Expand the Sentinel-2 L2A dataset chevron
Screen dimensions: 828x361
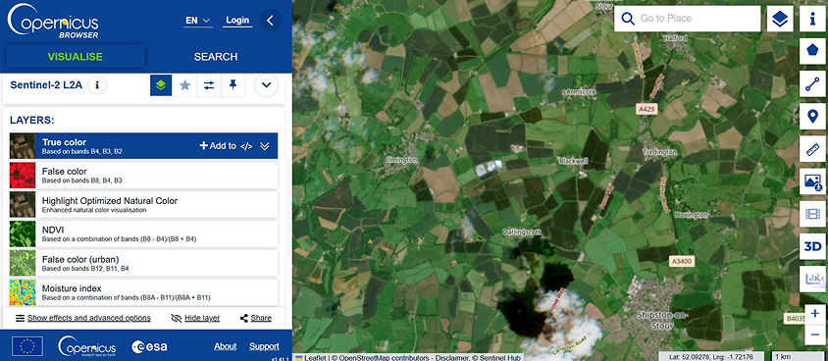tap(266, 85)
